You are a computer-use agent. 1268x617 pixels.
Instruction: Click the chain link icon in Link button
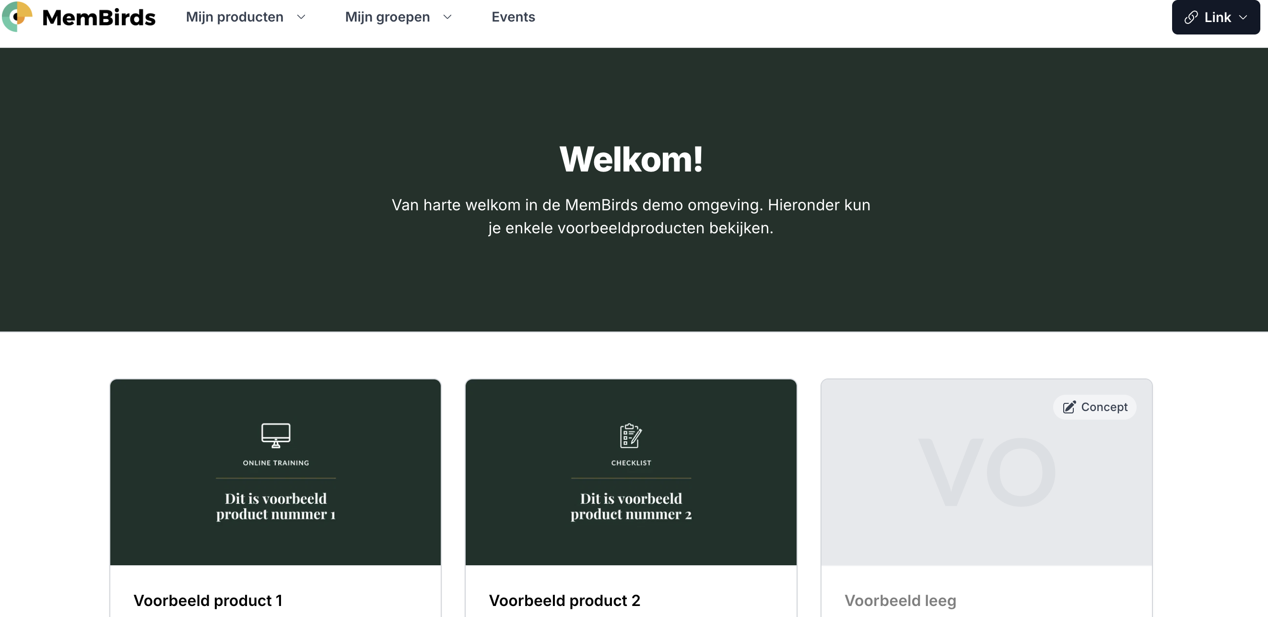[1190, 18]
